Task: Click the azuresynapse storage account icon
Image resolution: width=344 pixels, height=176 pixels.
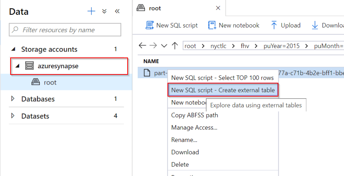Action: pyautogui.click(x=29, y=66)
